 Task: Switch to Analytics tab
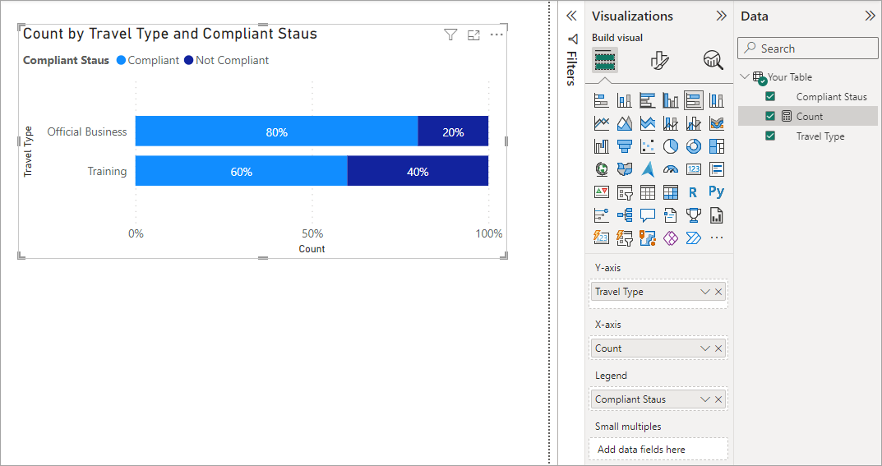pyautogui.click(x=713, y=59)
